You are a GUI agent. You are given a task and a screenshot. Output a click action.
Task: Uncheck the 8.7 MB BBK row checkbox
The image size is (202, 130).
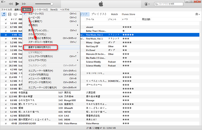click(x=6, y=27)
